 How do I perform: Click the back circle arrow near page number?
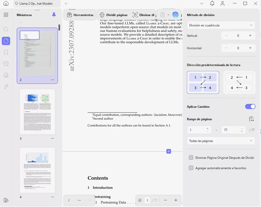tap(140, 200)
